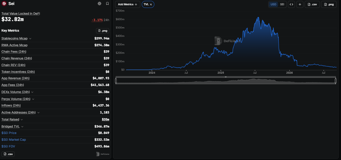Click Total Value Locked in DeFi label
341x160 pixels.
coord(21,13)
